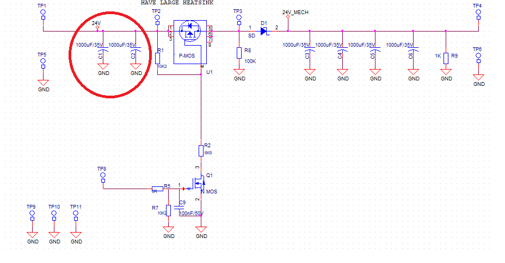Select capacitor C4 symbol
505x263 pixels.
point(342,51)
